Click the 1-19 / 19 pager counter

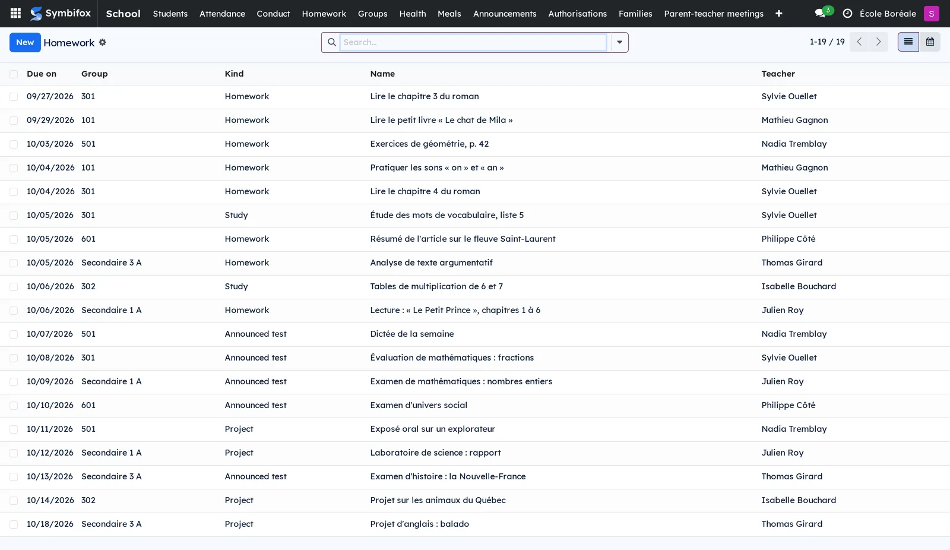[827, 42]
